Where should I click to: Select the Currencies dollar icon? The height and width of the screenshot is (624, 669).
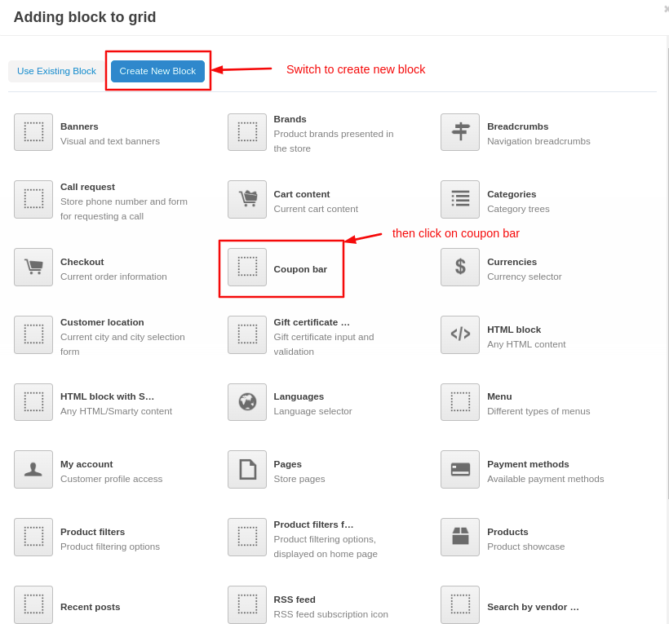click(x=460, y=267)
